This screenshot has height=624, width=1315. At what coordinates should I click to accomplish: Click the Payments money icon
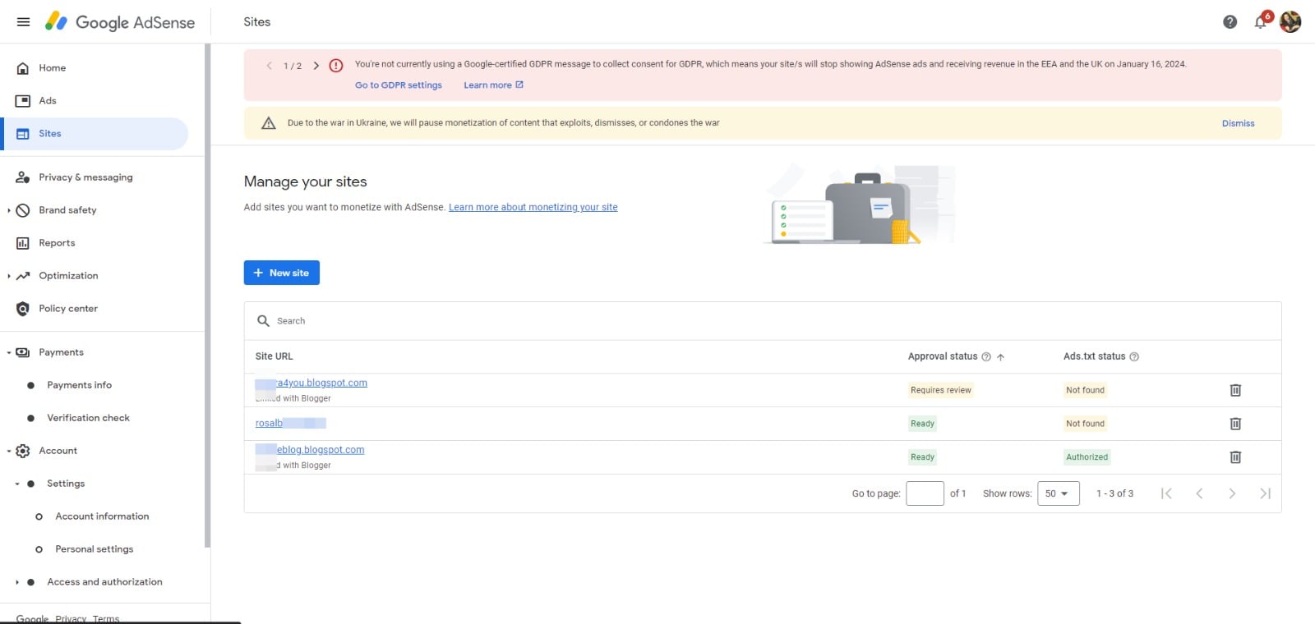[23, 352]
